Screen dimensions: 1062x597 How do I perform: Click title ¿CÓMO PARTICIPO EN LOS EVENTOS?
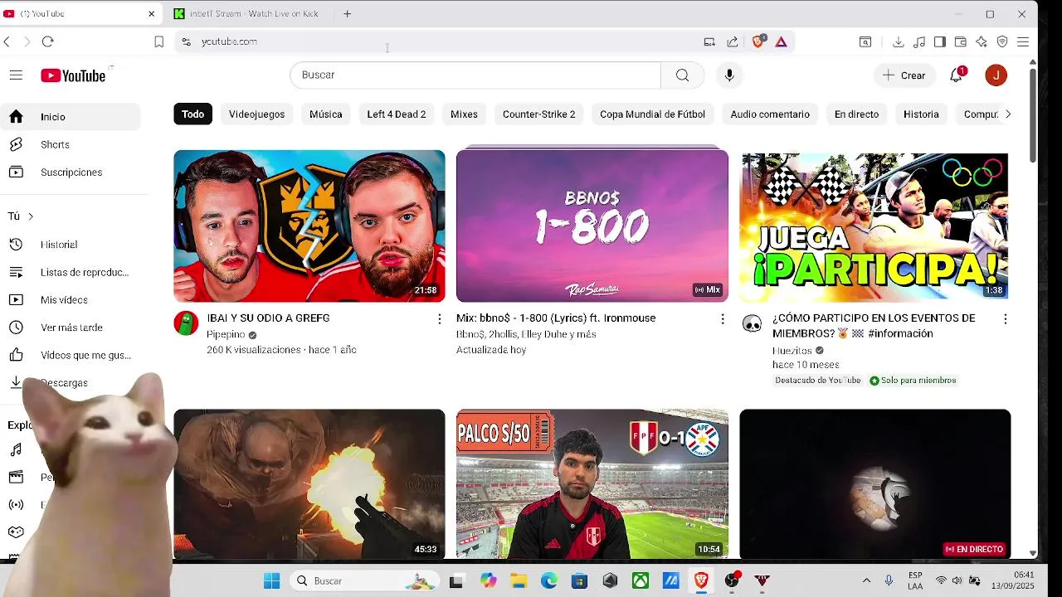[874, 326]
